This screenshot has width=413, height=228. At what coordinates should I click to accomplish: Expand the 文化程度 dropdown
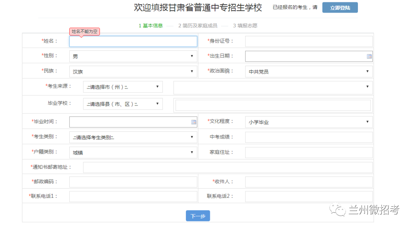coord(309,122)
